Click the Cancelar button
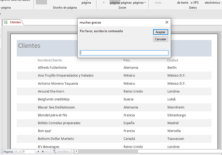 point(160,39)
